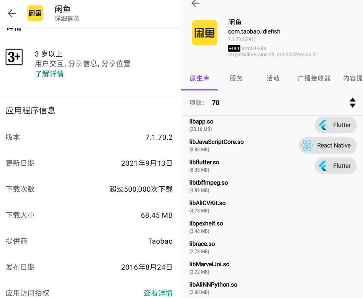The image size is (363, 298).
Task: Tap the 闲鱼 yellow icon in the analyzer header
Action: pos(204,33)
